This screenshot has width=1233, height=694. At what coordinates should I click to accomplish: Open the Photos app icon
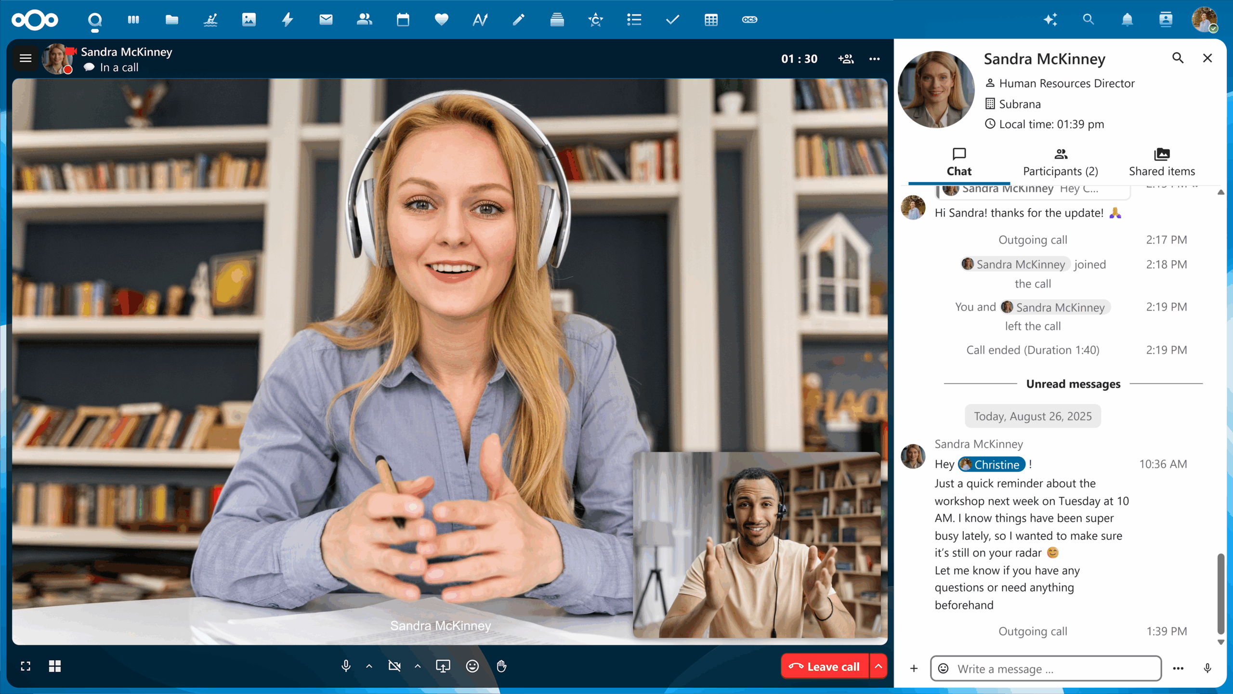pyautogui.click(x=249, y=20)
